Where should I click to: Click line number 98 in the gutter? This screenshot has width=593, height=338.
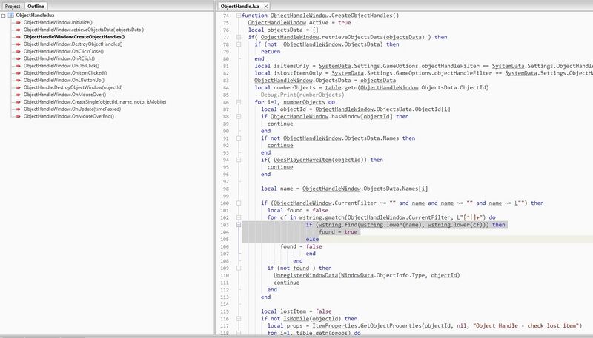pos(226,189)
